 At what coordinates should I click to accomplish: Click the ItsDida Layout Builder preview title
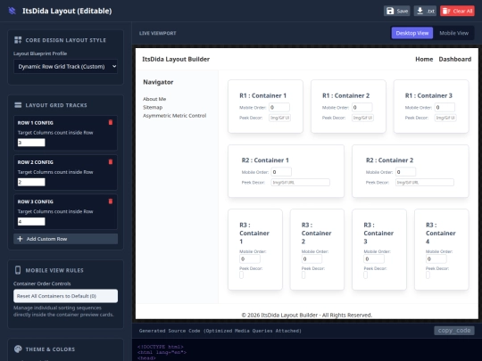click(x=176, y=59)
